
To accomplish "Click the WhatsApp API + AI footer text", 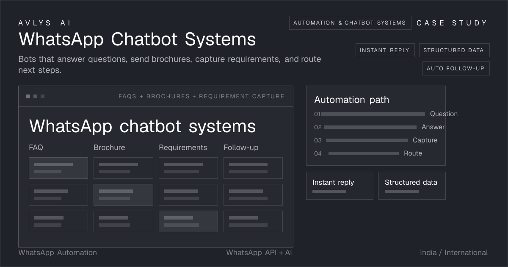I will 259,253.
